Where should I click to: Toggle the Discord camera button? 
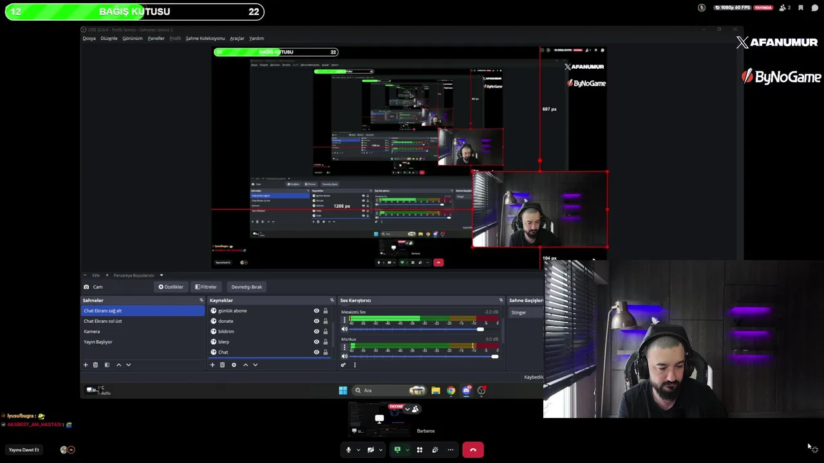[x=370, y=449]
